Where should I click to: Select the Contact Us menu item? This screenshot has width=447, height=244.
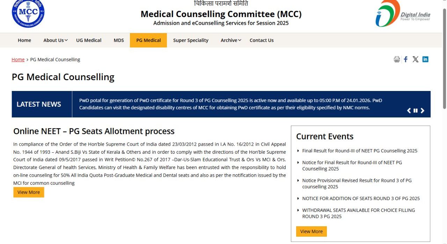coord(262,40)
